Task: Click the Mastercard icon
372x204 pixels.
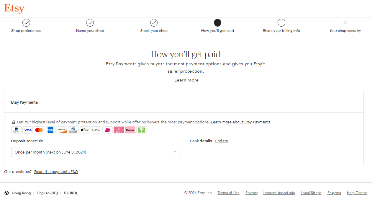Action: click(39, 130)
